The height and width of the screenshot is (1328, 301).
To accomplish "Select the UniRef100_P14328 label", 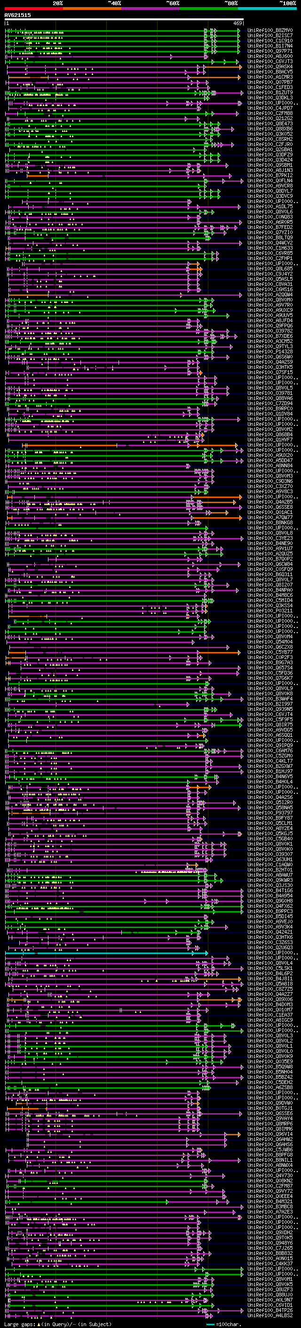I will [269, 351].
